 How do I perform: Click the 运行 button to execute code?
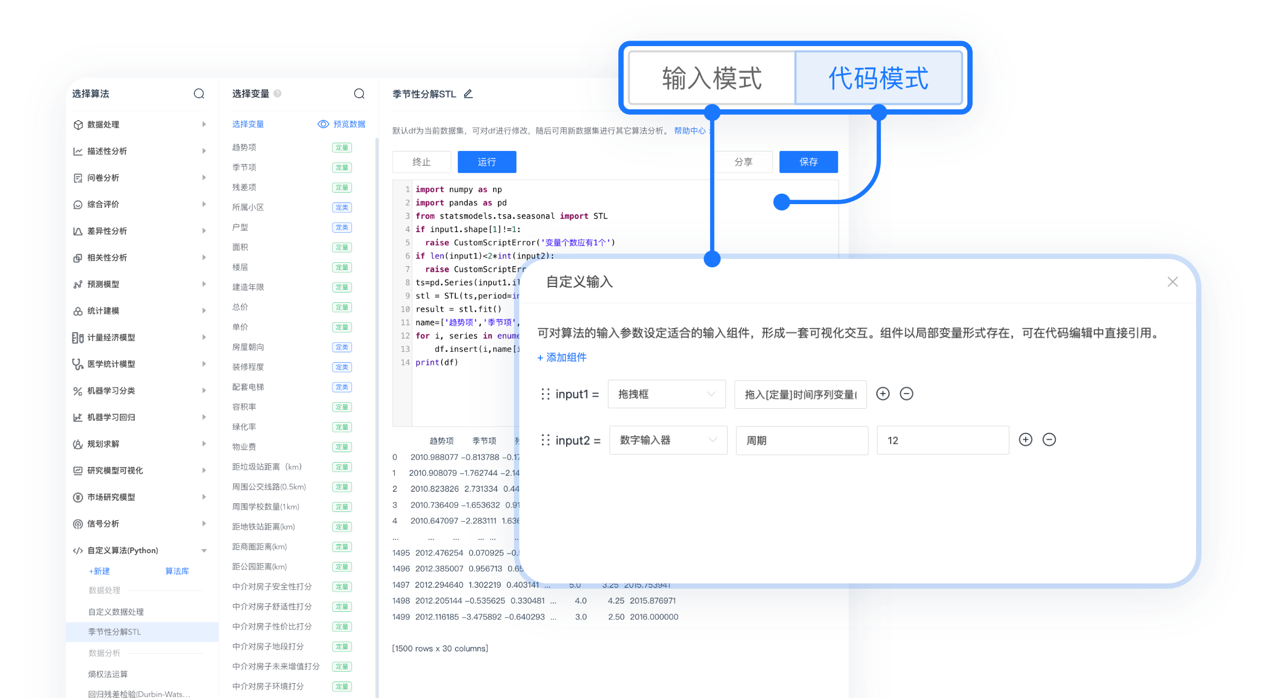(x=487, y=162)
